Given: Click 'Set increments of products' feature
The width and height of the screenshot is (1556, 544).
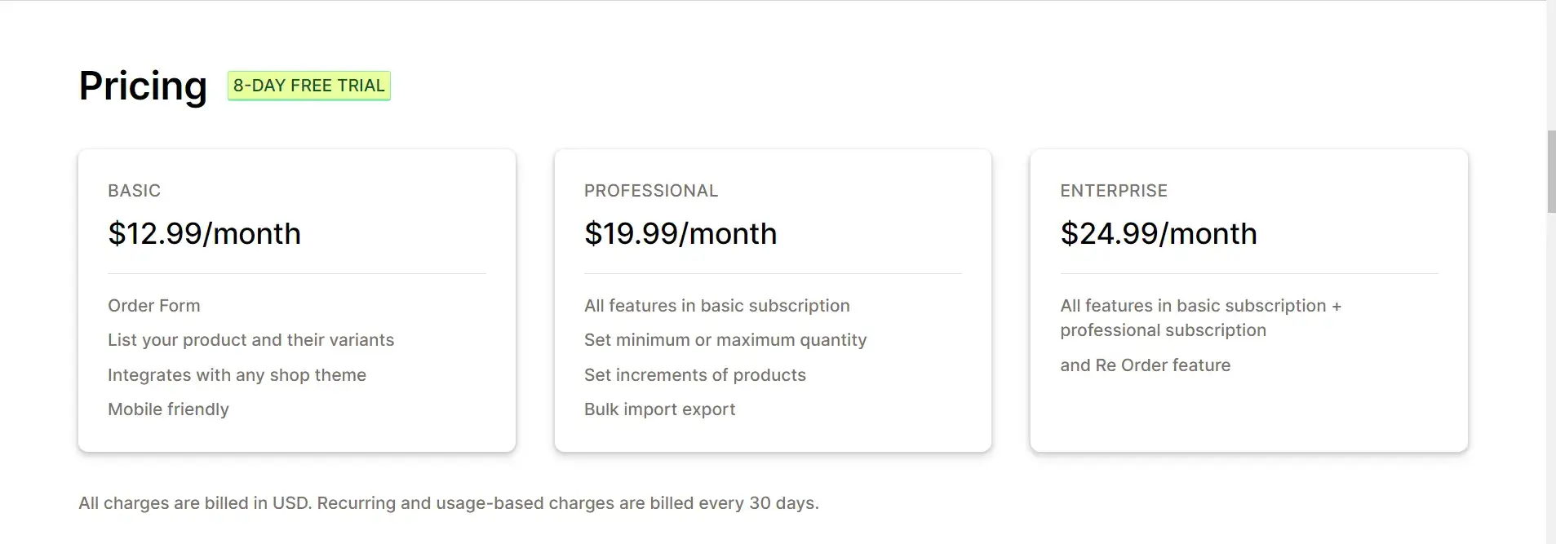Looking at the screenshot, I should tap(694, 375).
